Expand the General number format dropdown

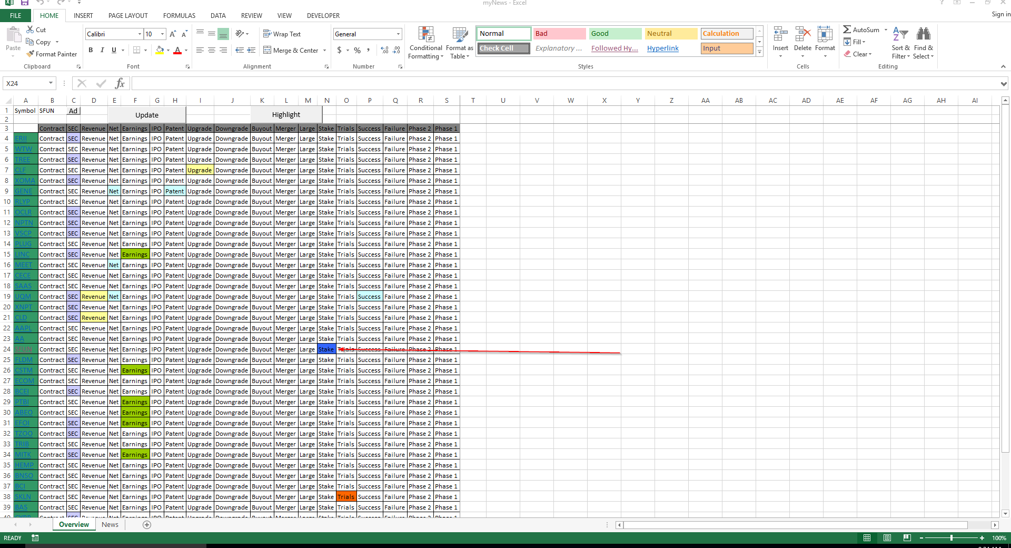(398, 34)
